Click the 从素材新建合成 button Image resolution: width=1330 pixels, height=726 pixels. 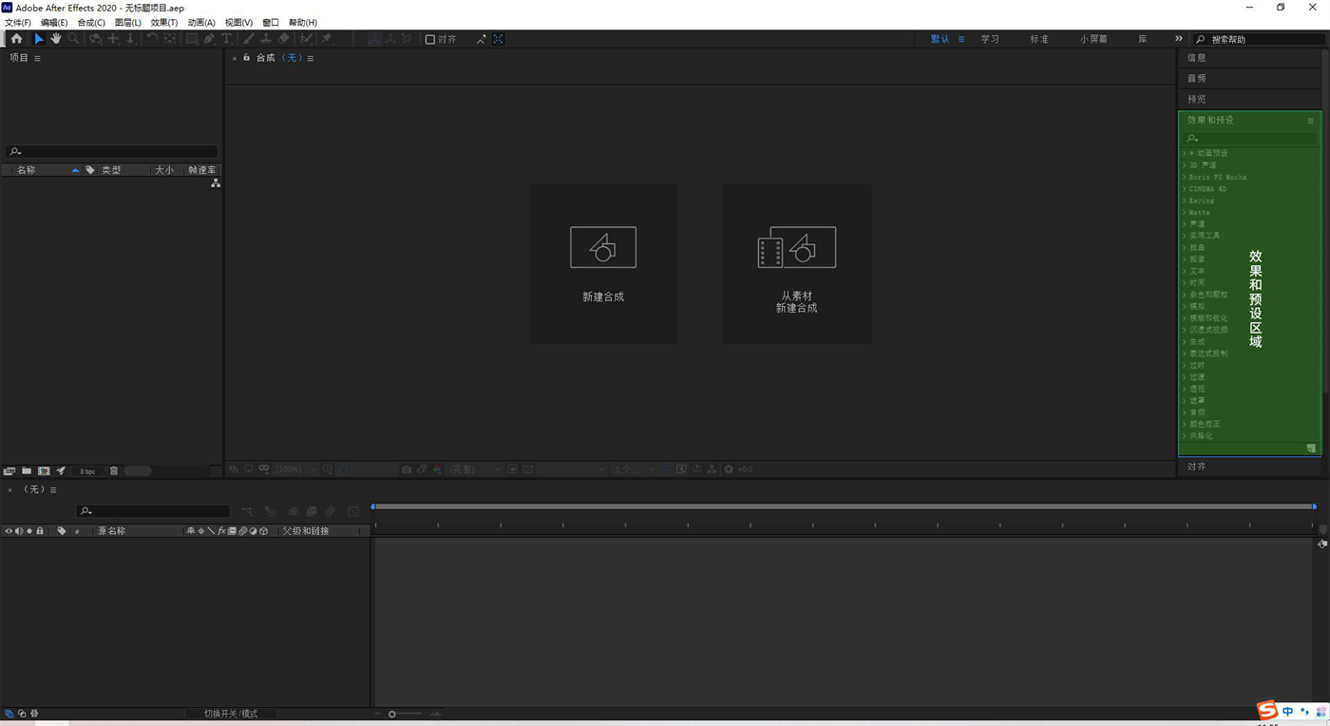(x=796, y=264)
